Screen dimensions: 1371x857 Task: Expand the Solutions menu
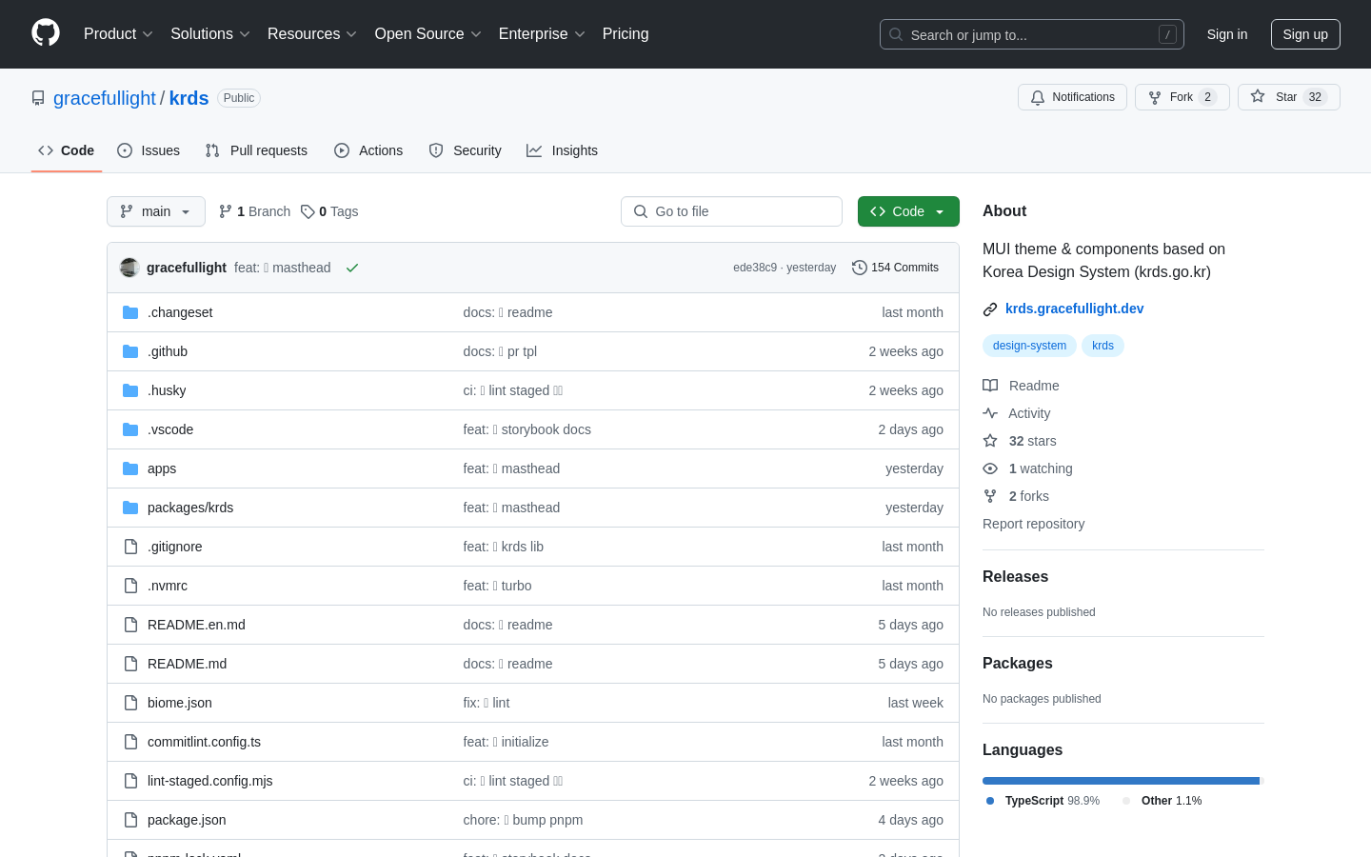[210, 34]
